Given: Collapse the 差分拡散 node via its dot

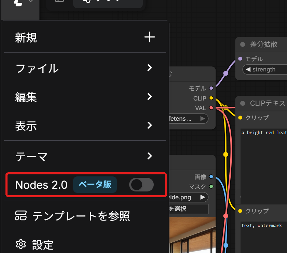Looking at the screenshot, I should pyautogui.click(x=243, y=44).
